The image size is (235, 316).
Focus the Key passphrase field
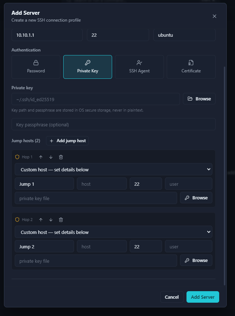(114, 124)
